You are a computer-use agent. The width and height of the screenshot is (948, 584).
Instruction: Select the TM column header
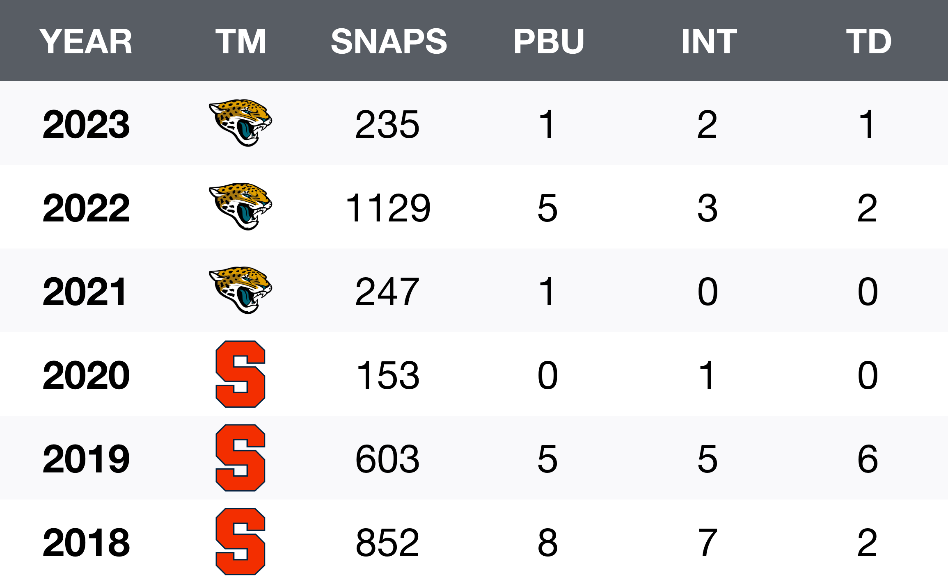click(x=241, y=41)
